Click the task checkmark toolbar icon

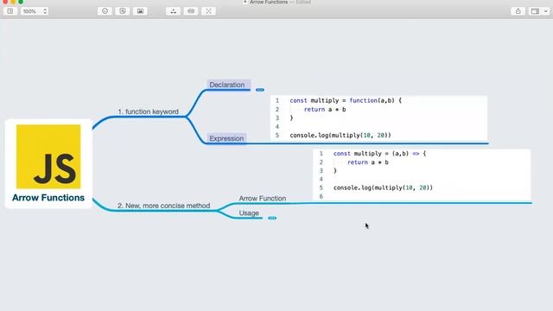point(105,11)
